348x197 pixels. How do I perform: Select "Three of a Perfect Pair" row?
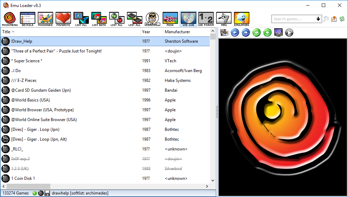105,51
